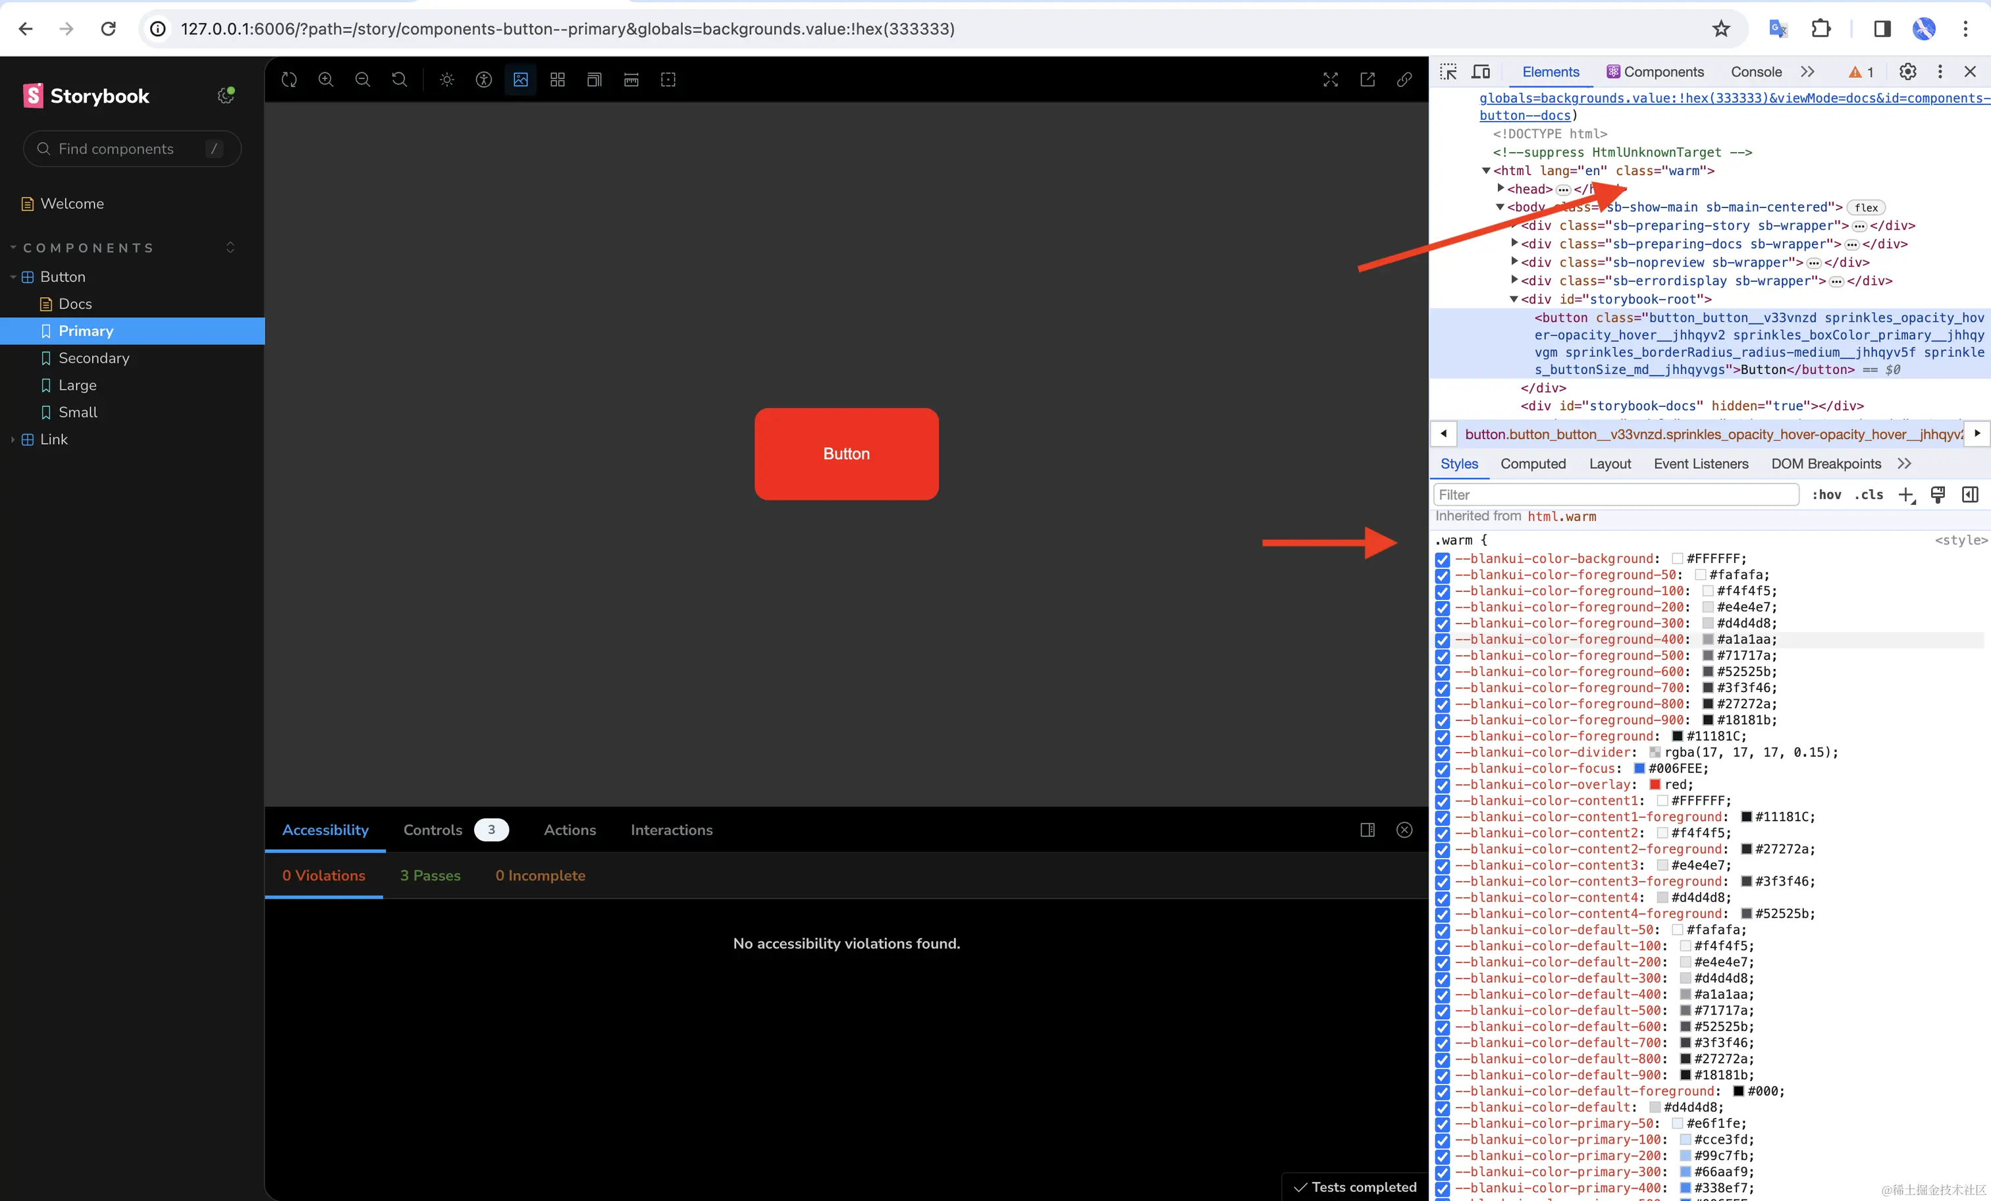View the 3 Passes accessibility results
This screenshot has width=1991, height=1201.
(x=430, y=875)
